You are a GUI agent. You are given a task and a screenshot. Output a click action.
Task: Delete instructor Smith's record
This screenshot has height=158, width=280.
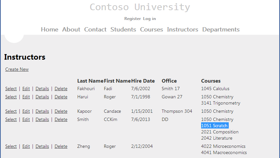coord(61,120)
